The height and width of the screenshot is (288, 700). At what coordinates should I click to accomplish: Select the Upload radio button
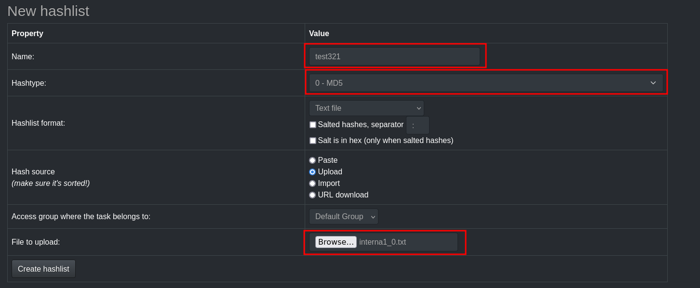pos(312,172)
